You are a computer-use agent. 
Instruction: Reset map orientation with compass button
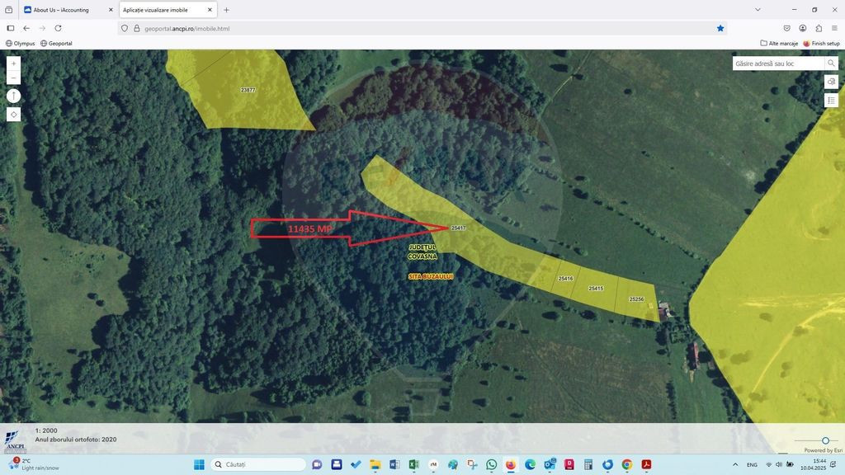pyautogui.click(x=13, y=96)
